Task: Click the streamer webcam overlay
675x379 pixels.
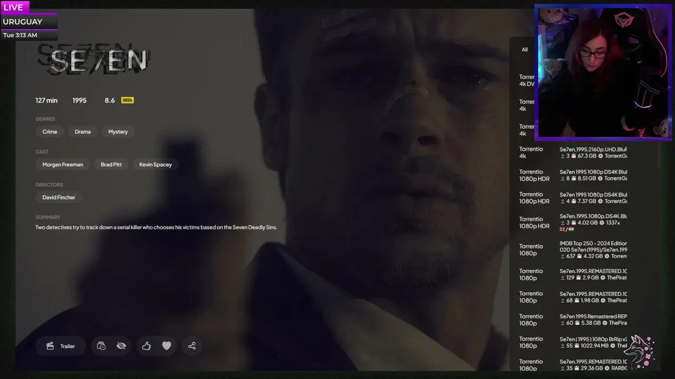Action: pyautogui.click(x=603, y=73)
